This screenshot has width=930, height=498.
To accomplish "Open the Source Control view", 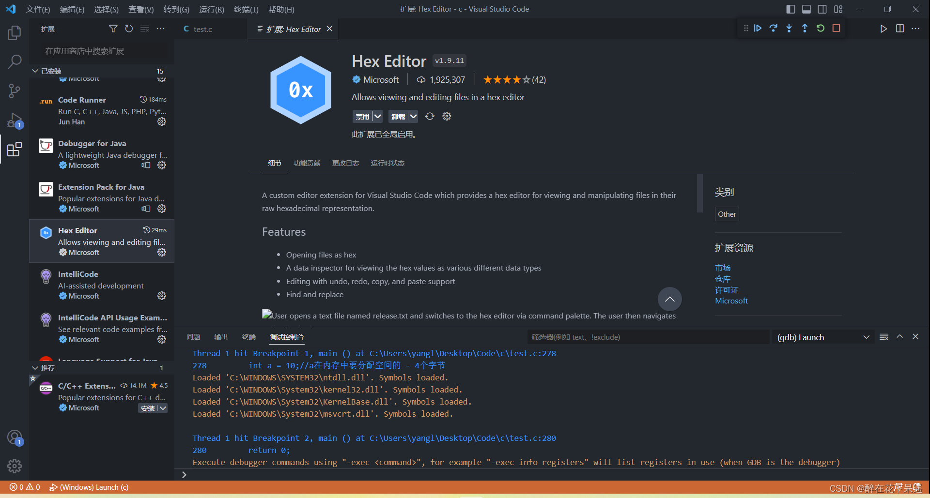I will tap(15, 91).
